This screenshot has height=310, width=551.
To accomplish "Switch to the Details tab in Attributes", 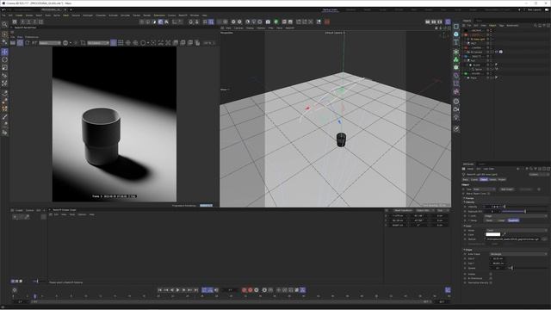I will pos(492,179).
